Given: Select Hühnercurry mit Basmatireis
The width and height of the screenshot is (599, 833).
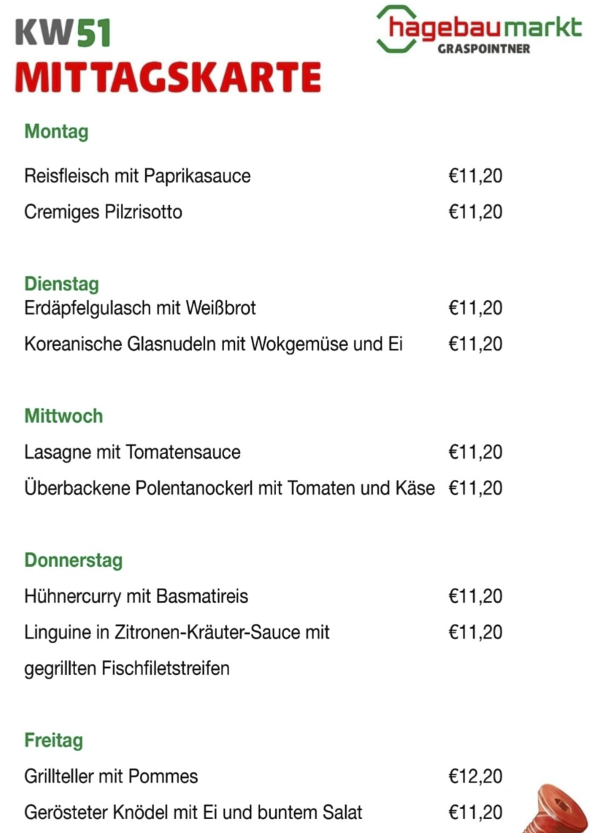Looking at the screenshot, I should 136,596.
